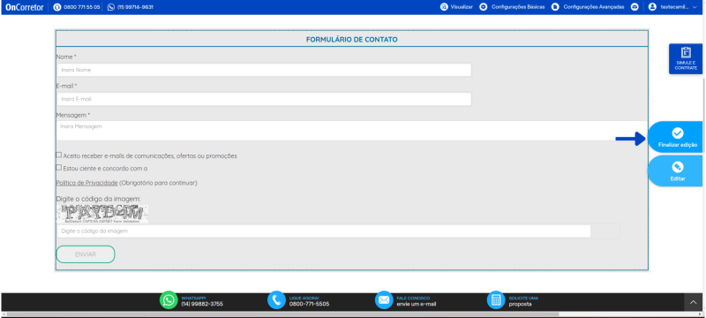Click the green WhatsApp icon in footer
The image size is (706, 318).
169,300
